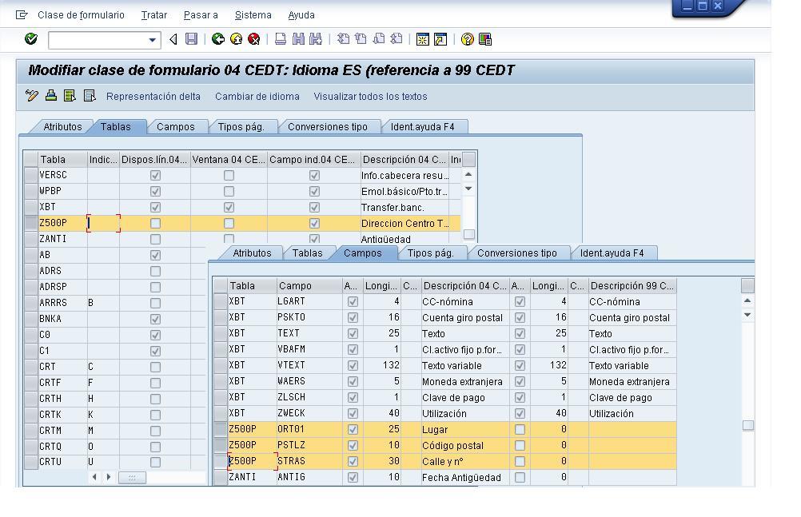Click the Customize local layout monitor icon

point(484,39)
